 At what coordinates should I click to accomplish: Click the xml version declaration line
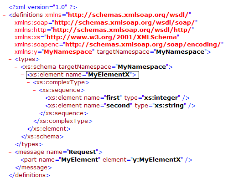tap(43, 7)
